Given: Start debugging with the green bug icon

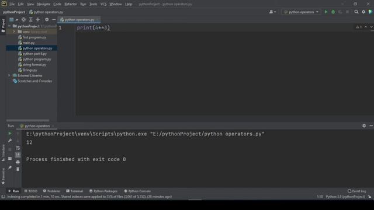Looking at the screenshot, I should pyautogui.click(x=333, y=12).
